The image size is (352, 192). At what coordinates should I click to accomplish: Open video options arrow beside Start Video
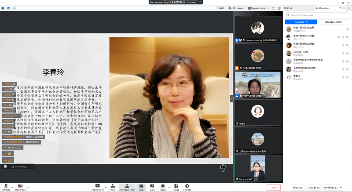[28, 187]
